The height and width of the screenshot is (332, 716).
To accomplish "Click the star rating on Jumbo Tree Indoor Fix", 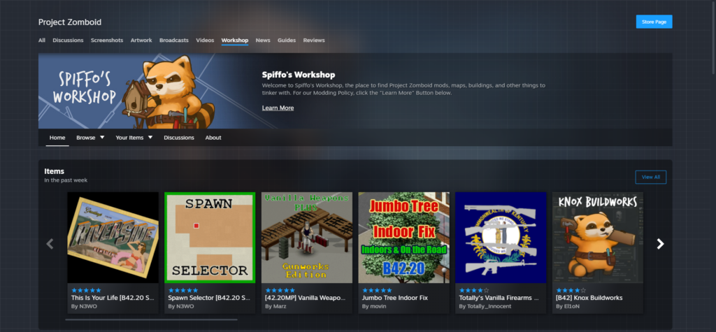I will 377,290.
